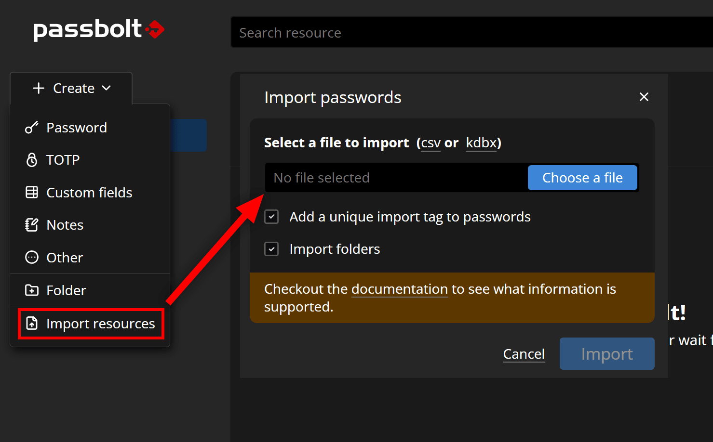Click the Choose a file button

tap(582, 178)
